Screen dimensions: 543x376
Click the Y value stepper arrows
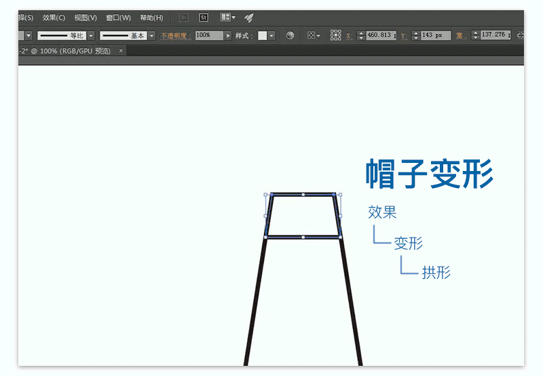pos(416,35)
